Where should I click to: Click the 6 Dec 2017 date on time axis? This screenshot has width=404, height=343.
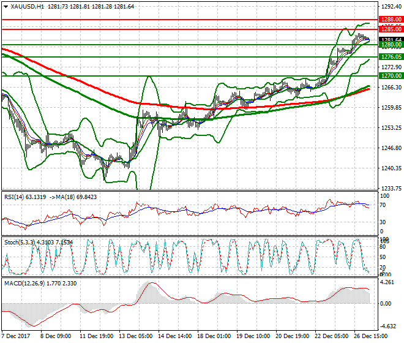coord(17,336)
